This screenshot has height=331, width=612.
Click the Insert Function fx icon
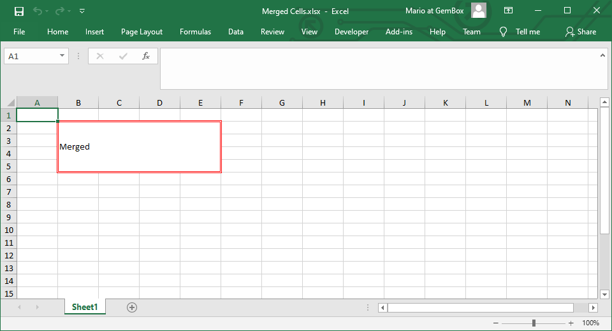point(145,56)
